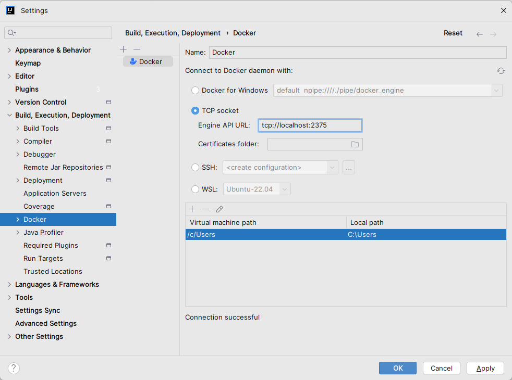
Task: Open Application Servers settings
Action: pyautogui.click(x=55, y=193)
